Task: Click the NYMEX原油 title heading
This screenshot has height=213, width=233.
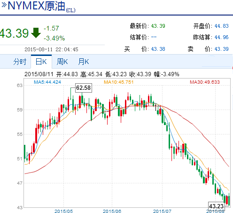Action: coord(36,6)
